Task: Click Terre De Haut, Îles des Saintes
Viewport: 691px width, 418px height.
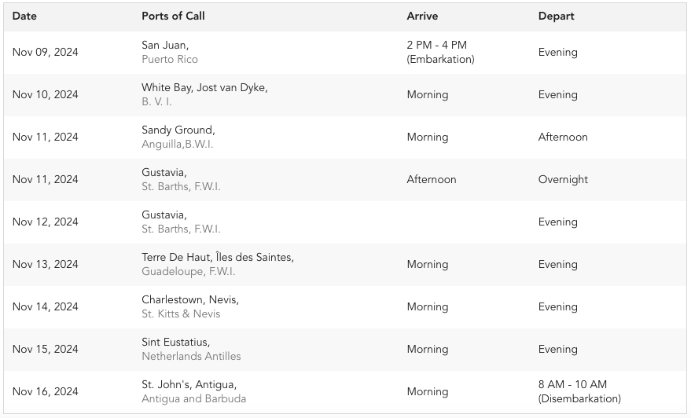Action: [x=218, y=257]
